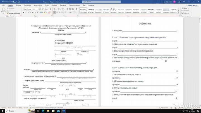Toggle italic (К) formatting
This screenshot has width=201, height=113.
pos(26,13)
